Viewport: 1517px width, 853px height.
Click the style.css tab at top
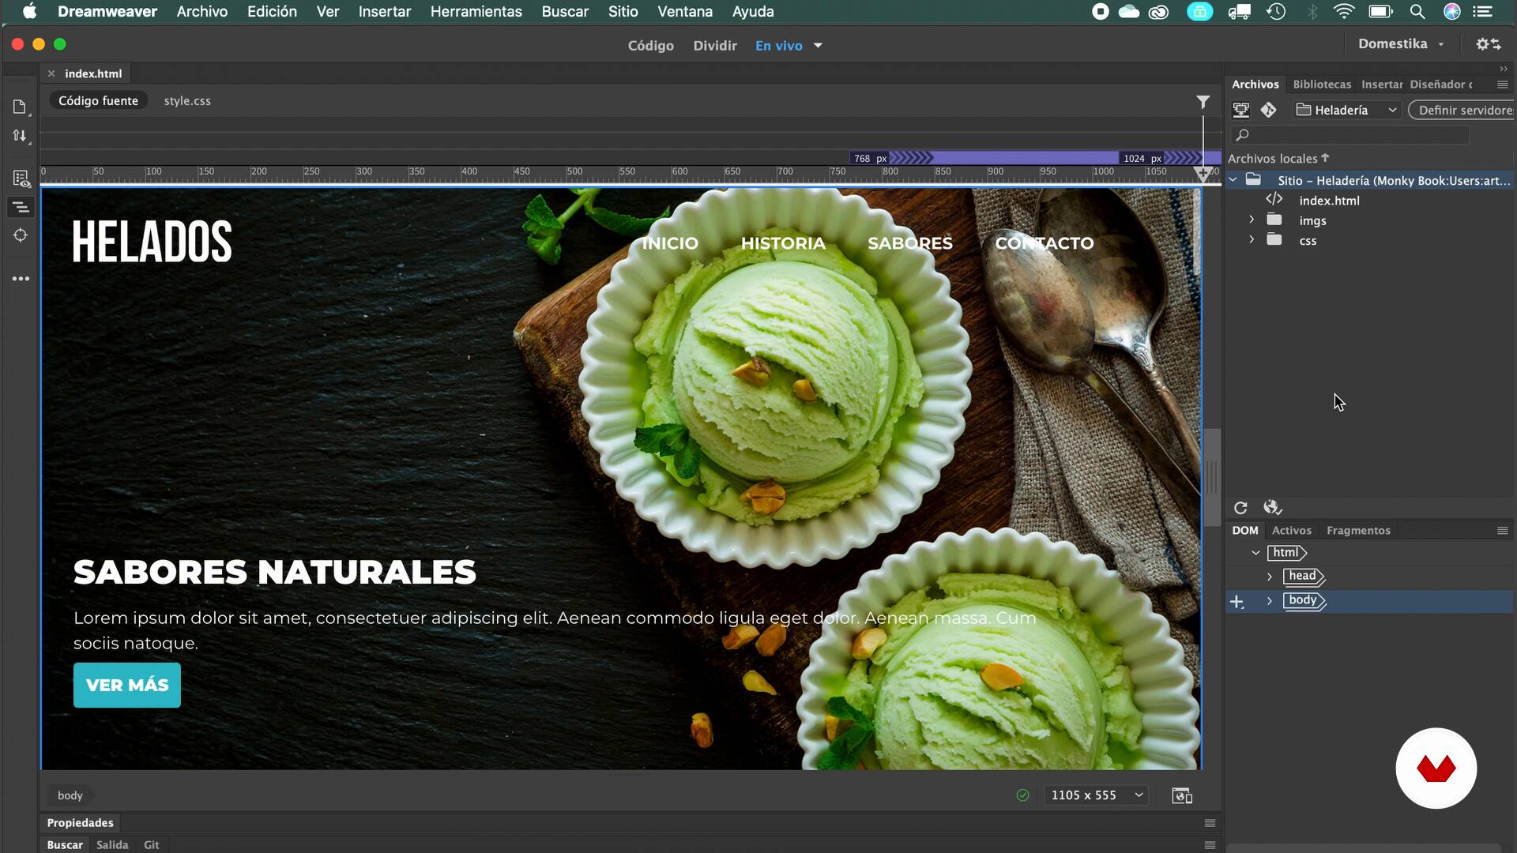pos(187,100)
